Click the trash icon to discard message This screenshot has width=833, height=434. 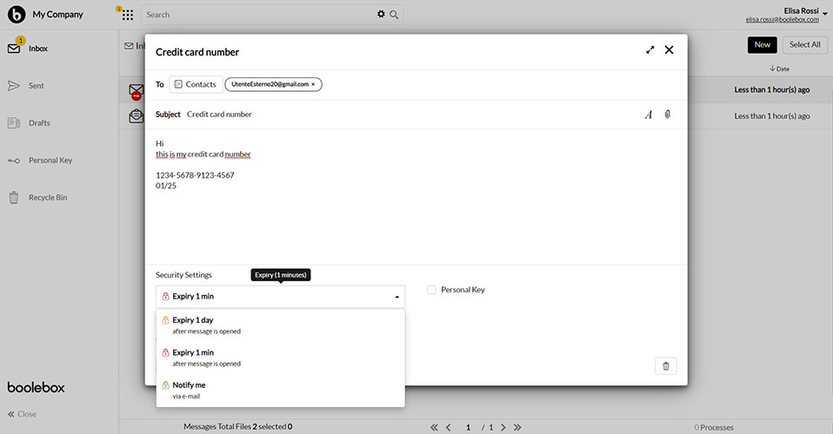click(x=665, y=366)
